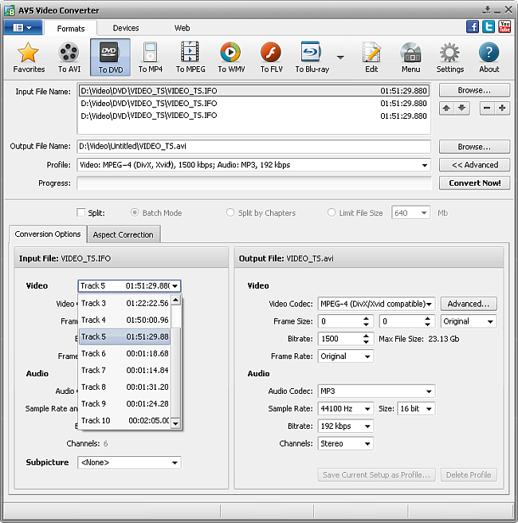This screenshot has width=518, height=523.
Task: Click track list scrollbar up arrow
Action: (175, 301)
